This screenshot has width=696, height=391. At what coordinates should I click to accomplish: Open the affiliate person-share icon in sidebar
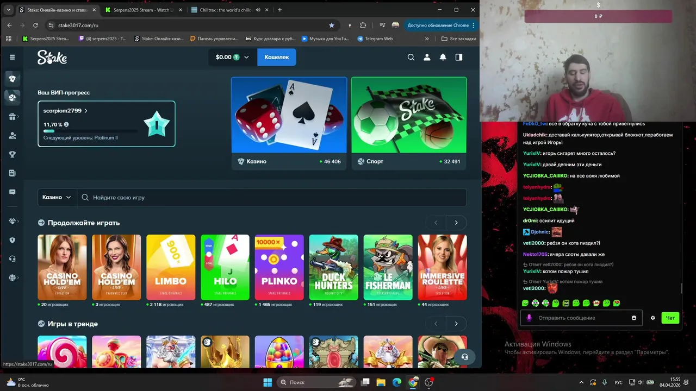click(x=13, y=136)
